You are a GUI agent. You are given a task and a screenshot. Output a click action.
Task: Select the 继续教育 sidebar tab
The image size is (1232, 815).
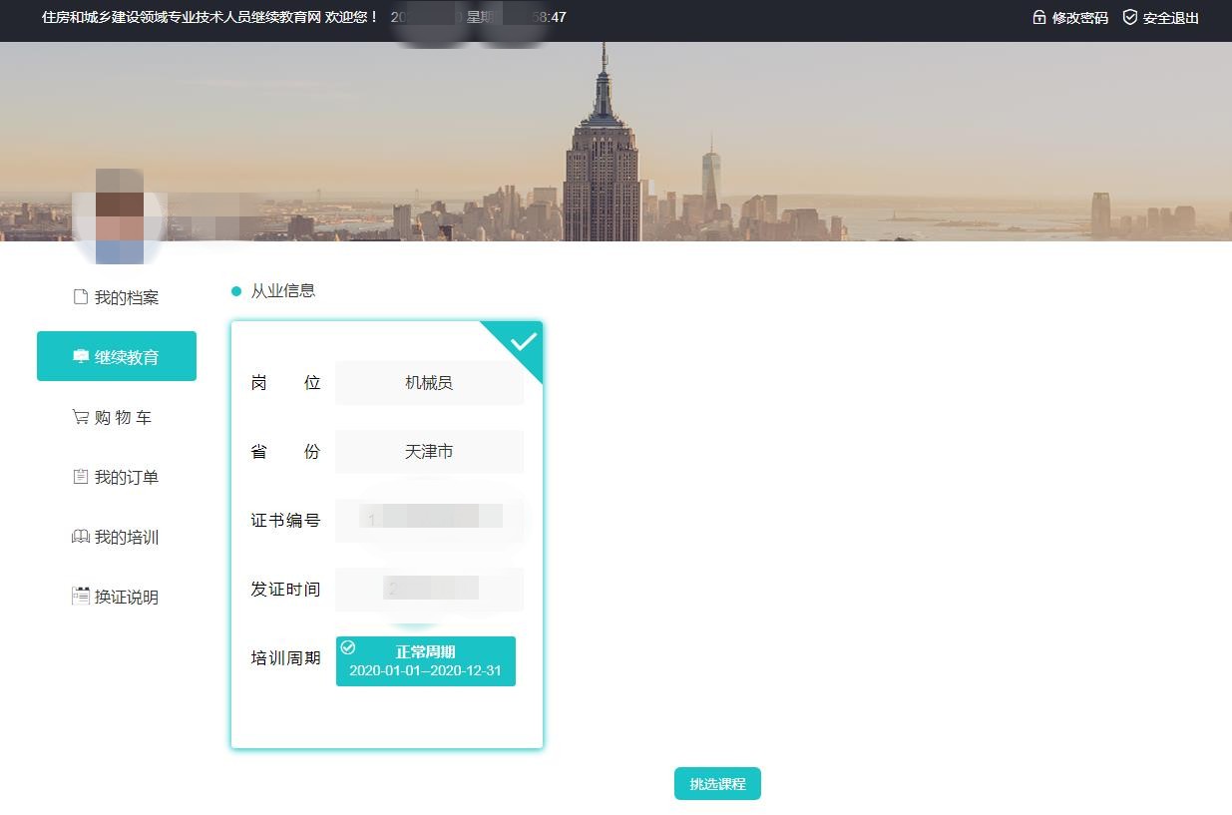[x=117, y=357]
